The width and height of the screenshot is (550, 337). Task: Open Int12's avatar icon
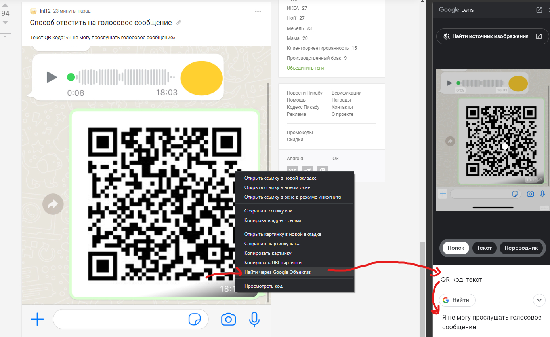pos(33,11)
